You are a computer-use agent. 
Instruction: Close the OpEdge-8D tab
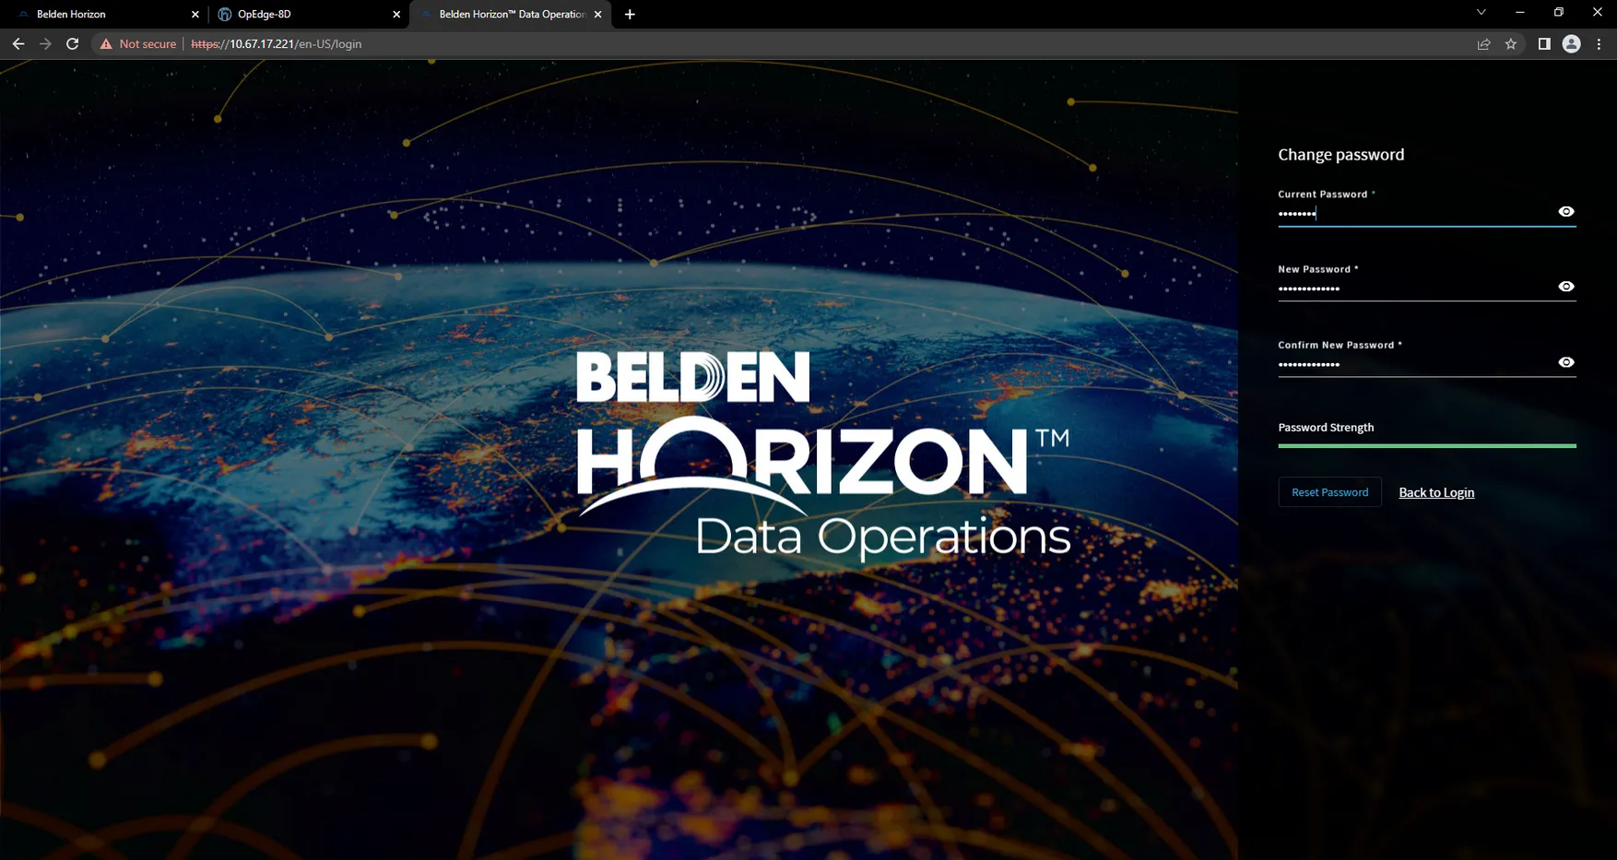[396, 15]
